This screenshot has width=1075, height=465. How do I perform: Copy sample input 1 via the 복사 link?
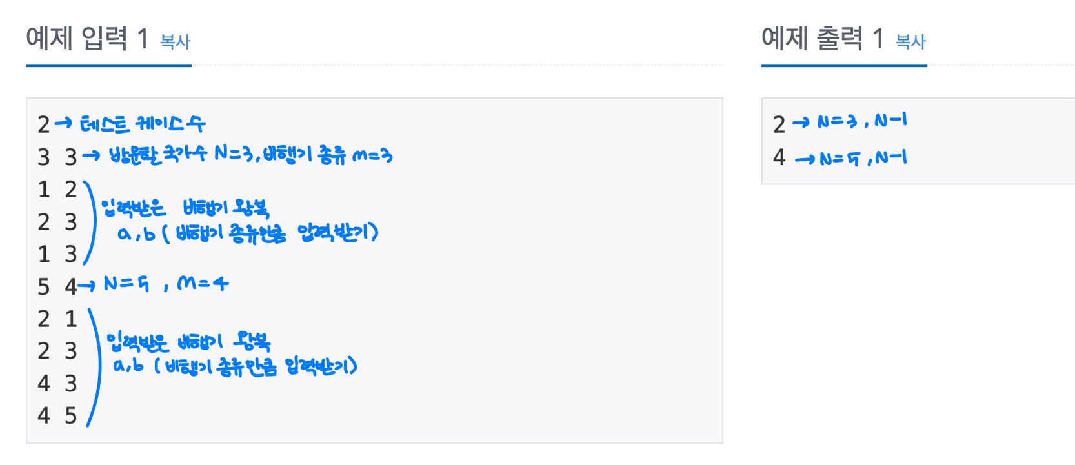pyautogui.click(x=175, y=42)
